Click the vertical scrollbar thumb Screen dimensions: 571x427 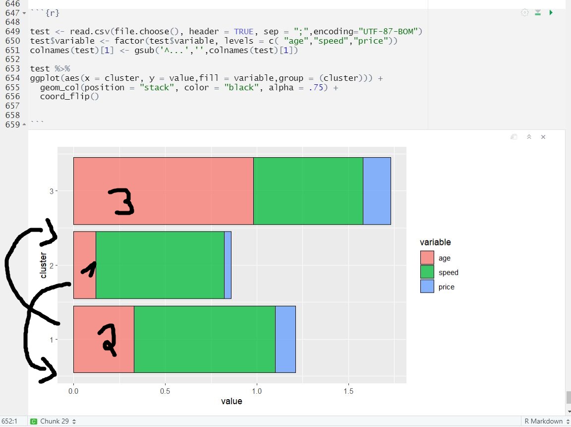tap(568, 397)
